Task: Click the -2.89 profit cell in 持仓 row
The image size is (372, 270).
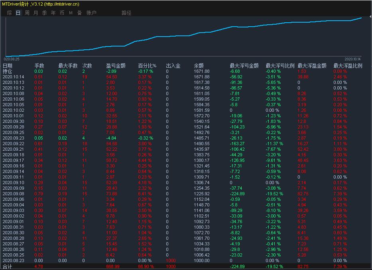Action: pos(111,71)
